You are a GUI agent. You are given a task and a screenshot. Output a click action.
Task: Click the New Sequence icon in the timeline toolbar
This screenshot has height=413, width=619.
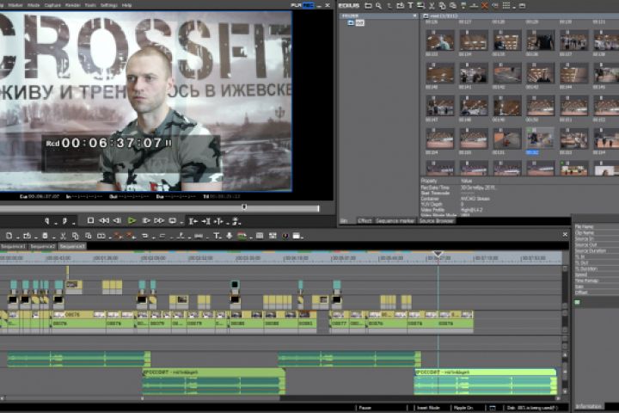click(9, 236)
